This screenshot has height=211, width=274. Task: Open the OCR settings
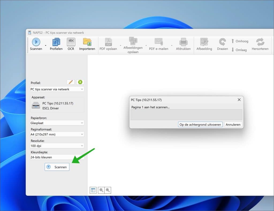tap(71, 44)
